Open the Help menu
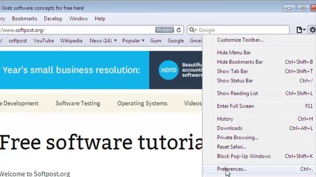 pos(100,19)
